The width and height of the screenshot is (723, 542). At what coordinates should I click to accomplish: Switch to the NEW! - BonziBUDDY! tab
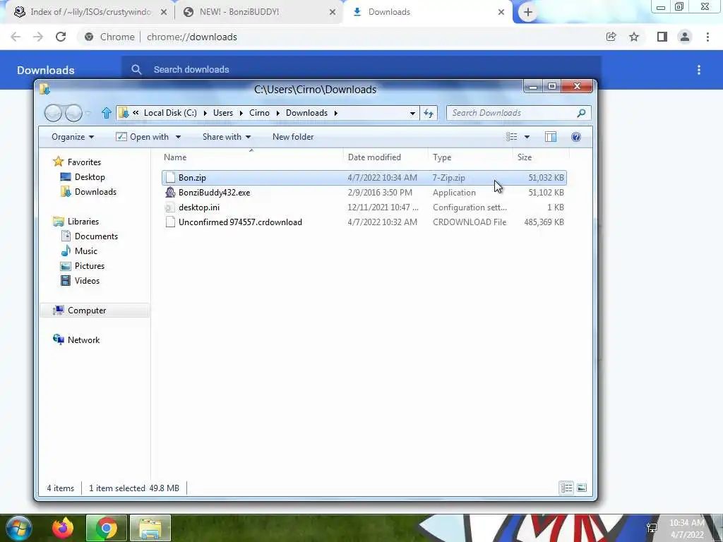pyautogui.click(x=258, y=13)
